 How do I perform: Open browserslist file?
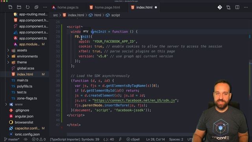pos(24,122)
